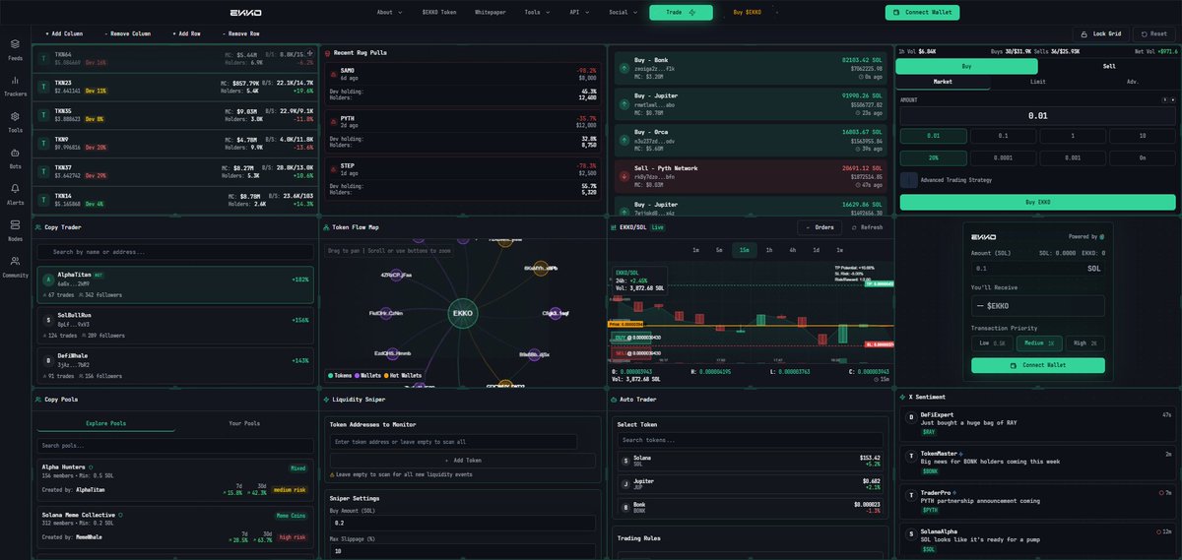Open Trackers in the left sidebar
This screenshot has width=1182, height=560.
click(15, 85)
